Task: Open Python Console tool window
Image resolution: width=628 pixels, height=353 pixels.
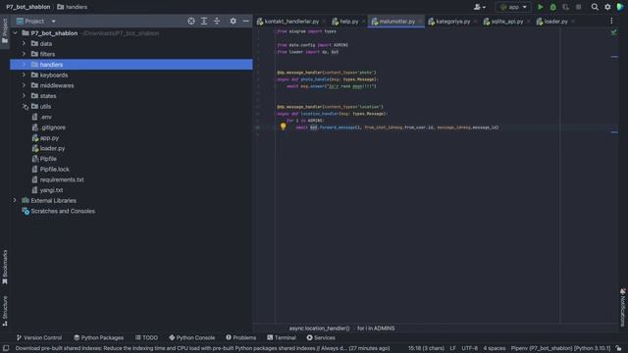Action: [x=192, y=337]
